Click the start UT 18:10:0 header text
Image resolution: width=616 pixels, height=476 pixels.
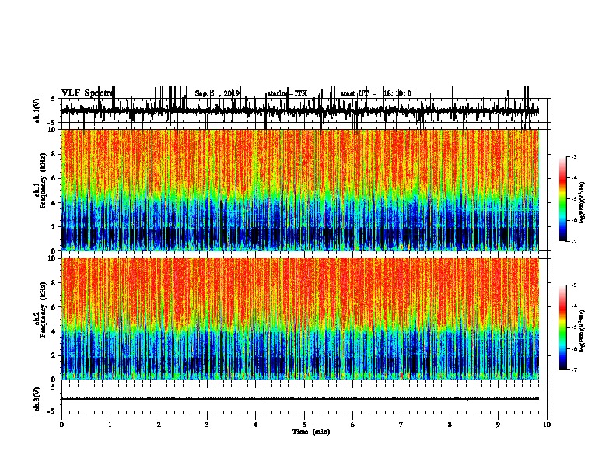click(376, 93)
